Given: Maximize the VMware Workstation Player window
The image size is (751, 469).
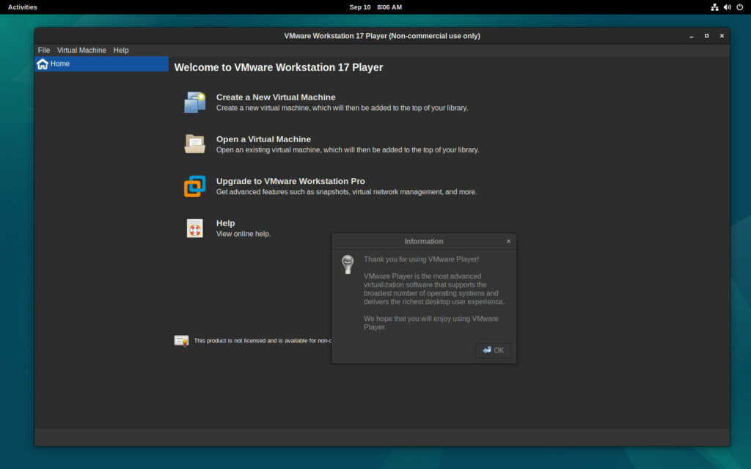Looking at the screenshot, I should tap(706, 36).
